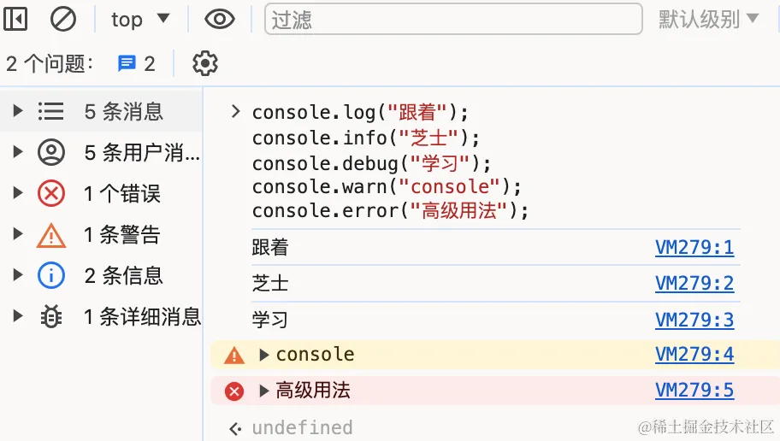Click inside the 过滤 filter field

click(453, 20)
